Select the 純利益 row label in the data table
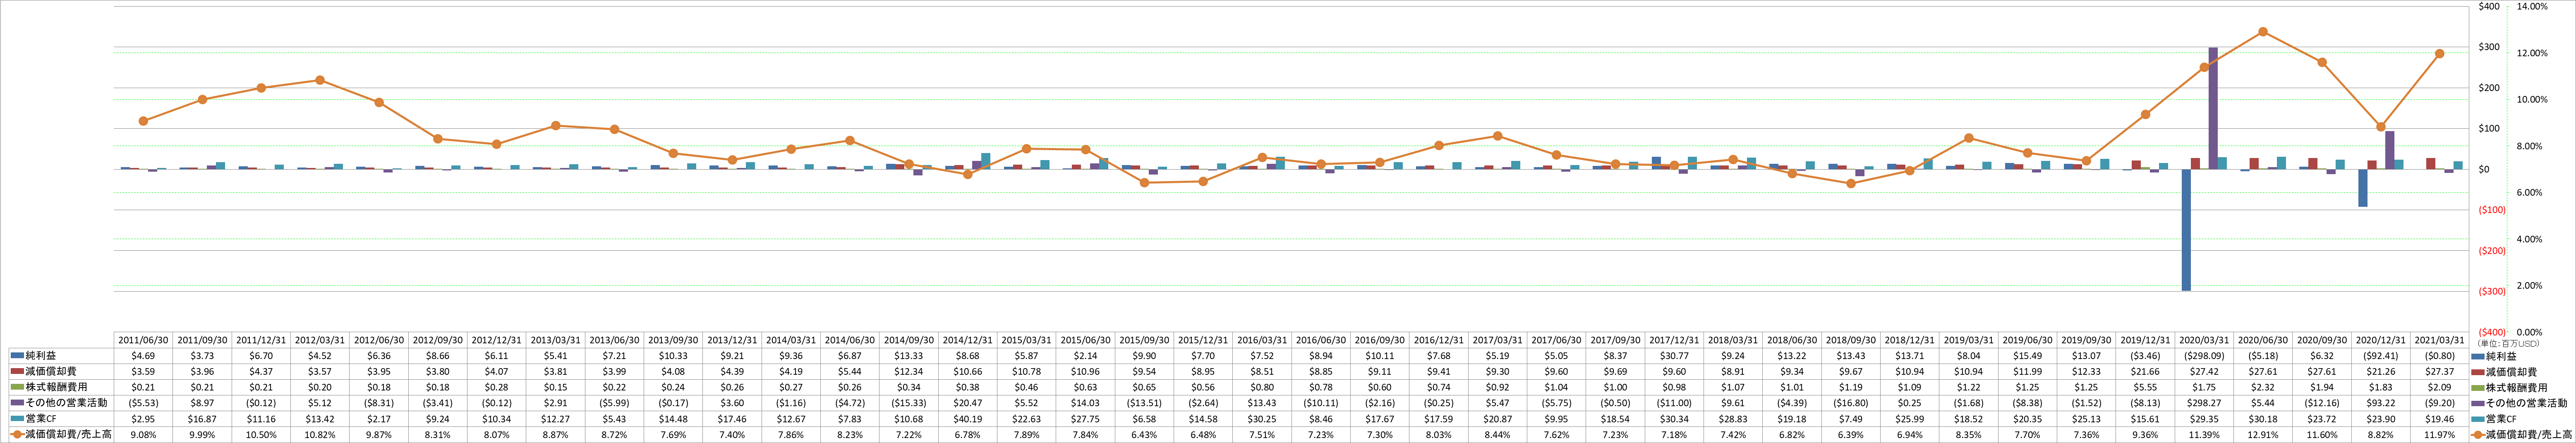This screenshot has width=2576, height=443. pyautogui.click(x=40, y=356)
